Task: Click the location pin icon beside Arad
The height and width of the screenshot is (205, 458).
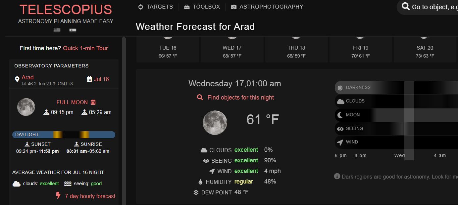Action: click(x=17, y=79)
